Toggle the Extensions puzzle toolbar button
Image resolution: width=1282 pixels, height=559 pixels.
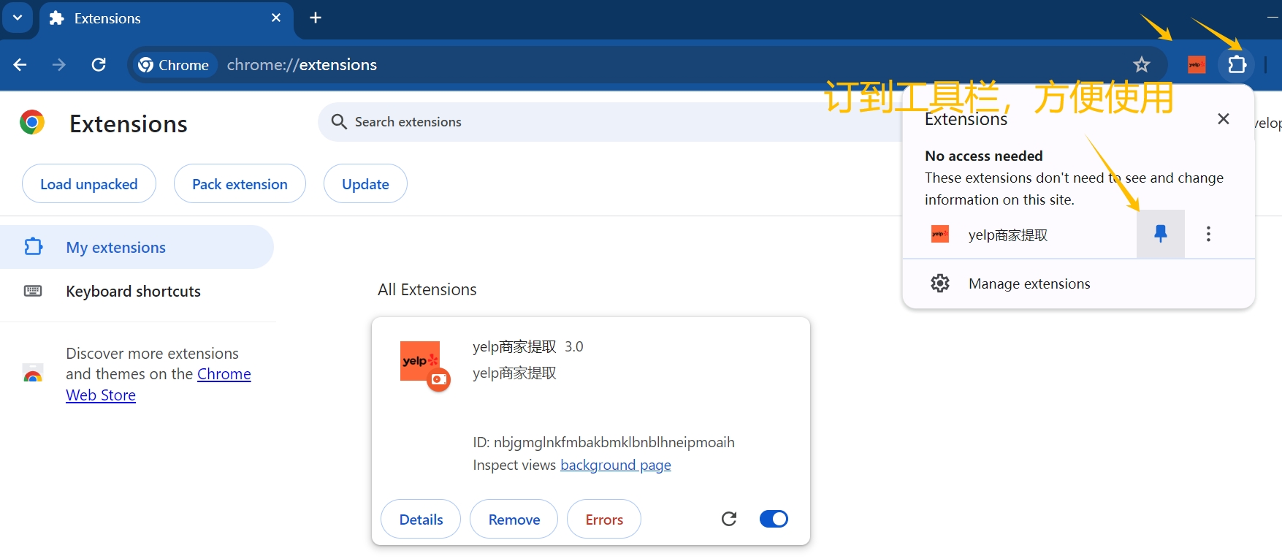(1237, 65)
